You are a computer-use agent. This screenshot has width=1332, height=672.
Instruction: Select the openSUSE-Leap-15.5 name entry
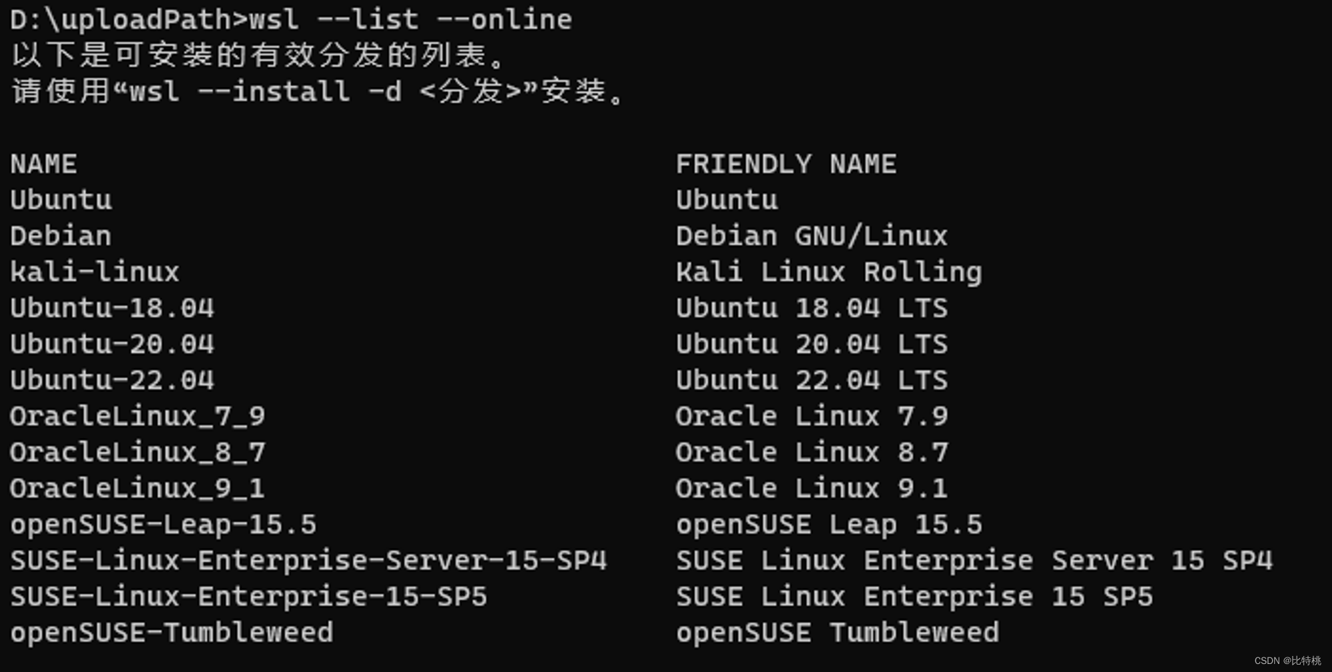click(x=163, y=525)
